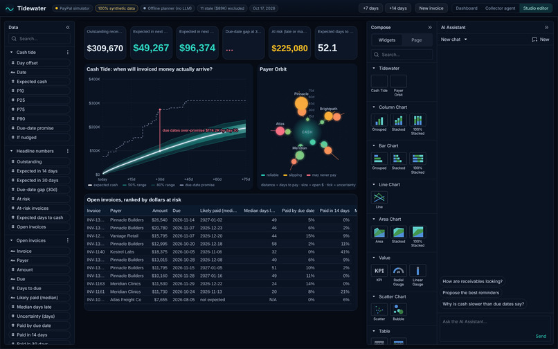
Task: Open Cash tide section options menu
Action: pyautogui.click(x=68, y=53)
